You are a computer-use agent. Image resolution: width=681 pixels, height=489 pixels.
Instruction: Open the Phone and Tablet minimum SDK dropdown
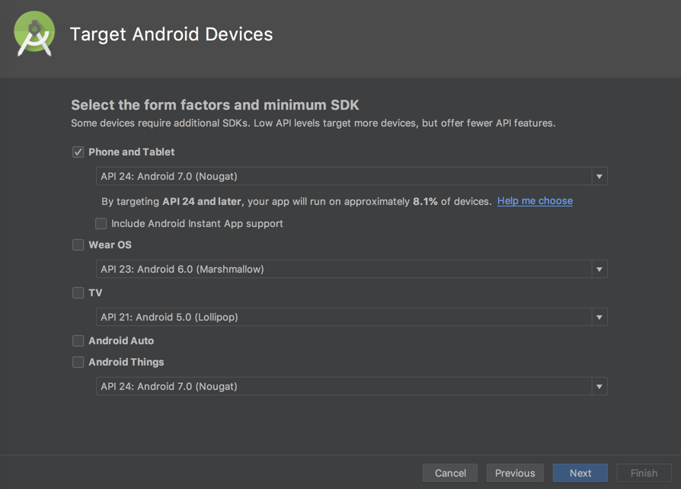(344, 177)
